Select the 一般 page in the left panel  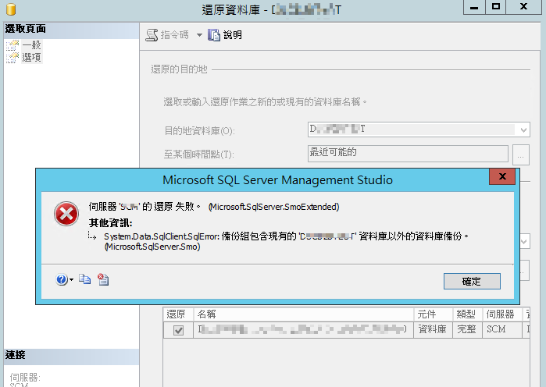32,44
